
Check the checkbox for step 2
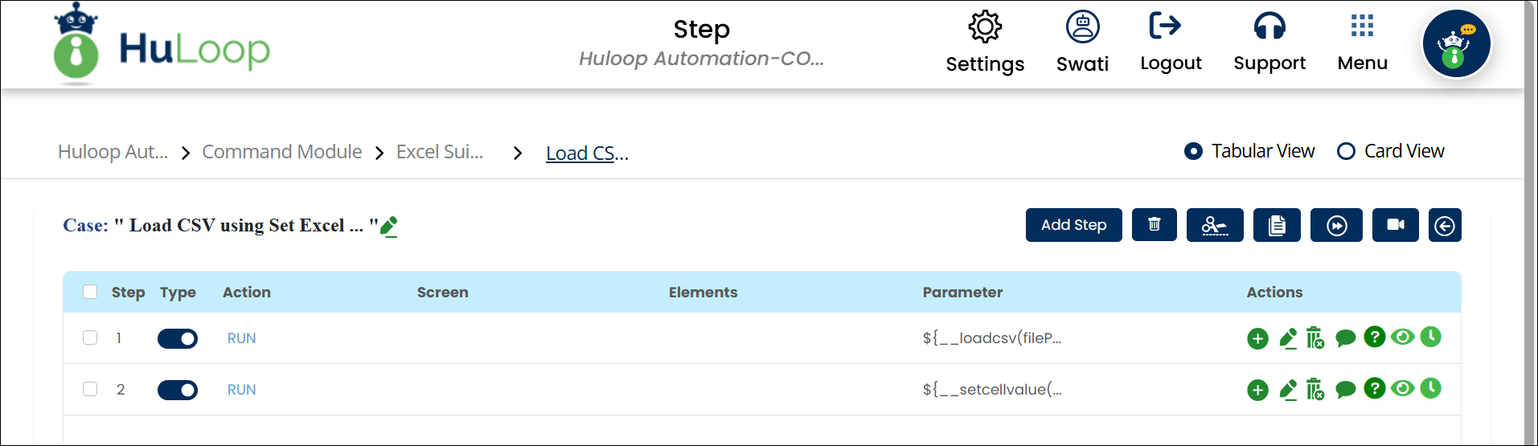[90, 389]
